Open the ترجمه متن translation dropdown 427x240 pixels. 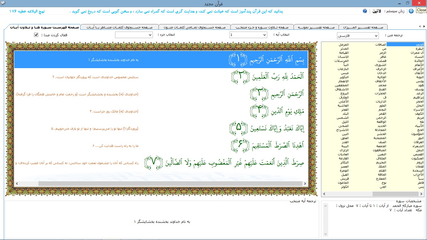coord(358,36)
